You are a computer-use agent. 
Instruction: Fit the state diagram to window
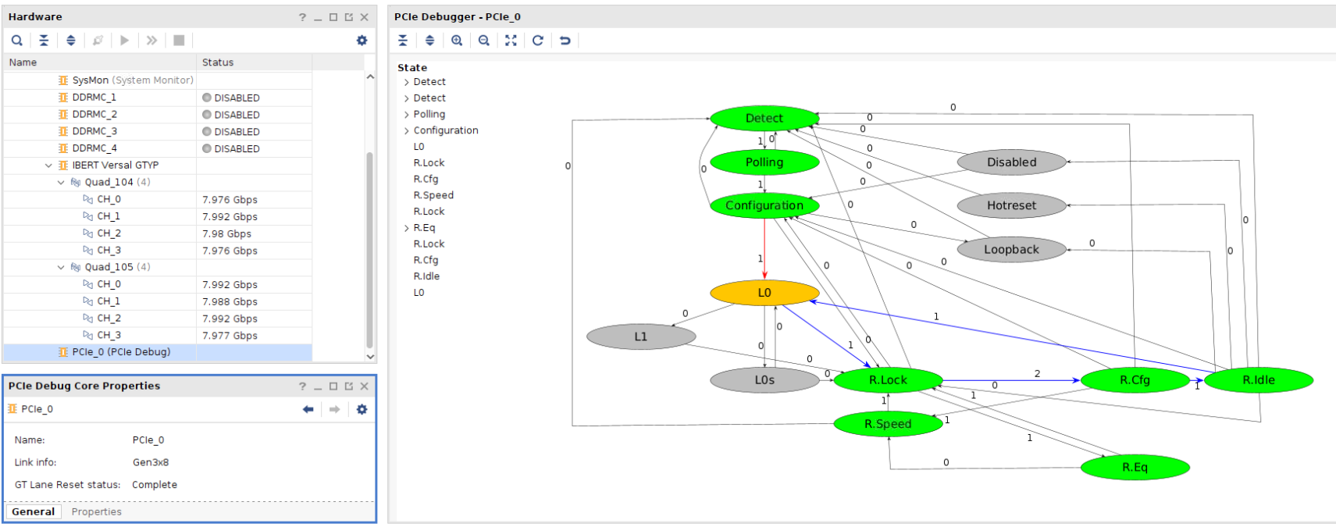pos(511,41)
